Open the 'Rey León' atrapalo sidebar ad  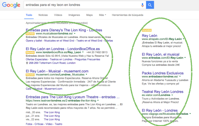click(150, 36)
